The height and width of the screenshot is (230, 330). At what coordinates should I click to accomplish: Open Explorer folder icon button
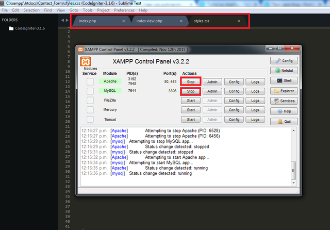pyautogui.click(x=284, y=91)
